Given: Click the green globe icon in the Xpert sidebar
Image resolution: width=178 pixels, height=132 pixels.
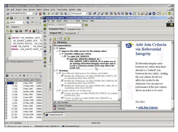Looking at the screenshot, I should click(x=45, y=29).
